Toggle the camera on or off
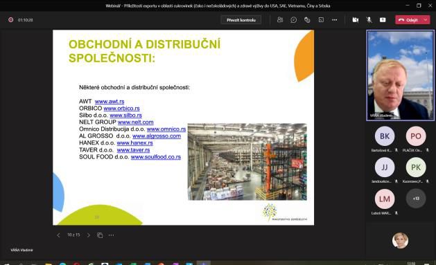The height and width of the screenshot is (265, 436). tap(355, 19)
